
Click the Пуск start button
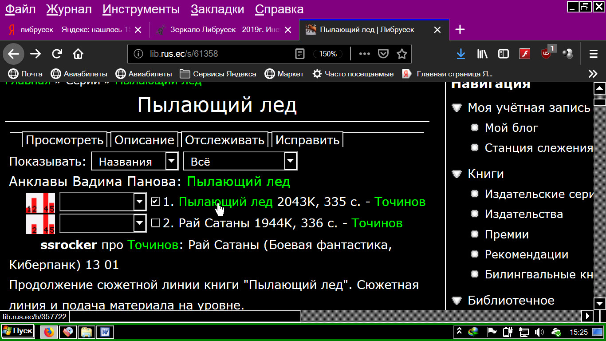(17, 331)
